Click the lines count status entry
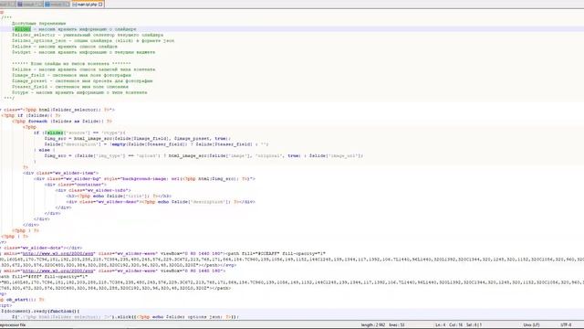584x329 pixels. coord(397,325)
